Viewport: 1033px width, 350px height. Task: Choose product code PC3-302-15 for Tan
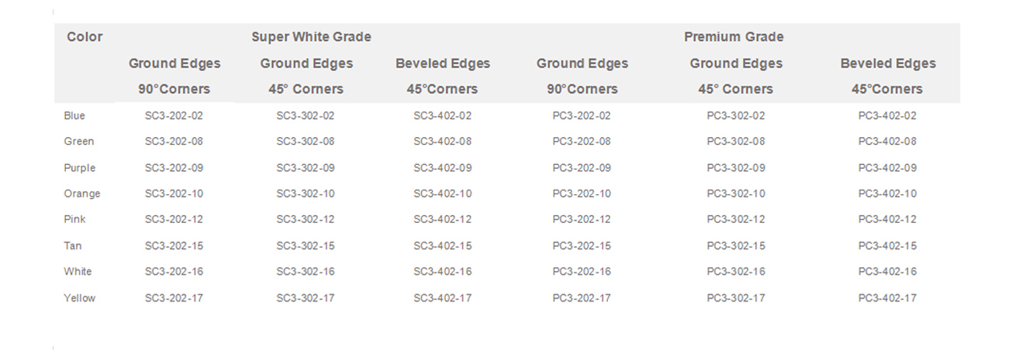pos(736,246)
